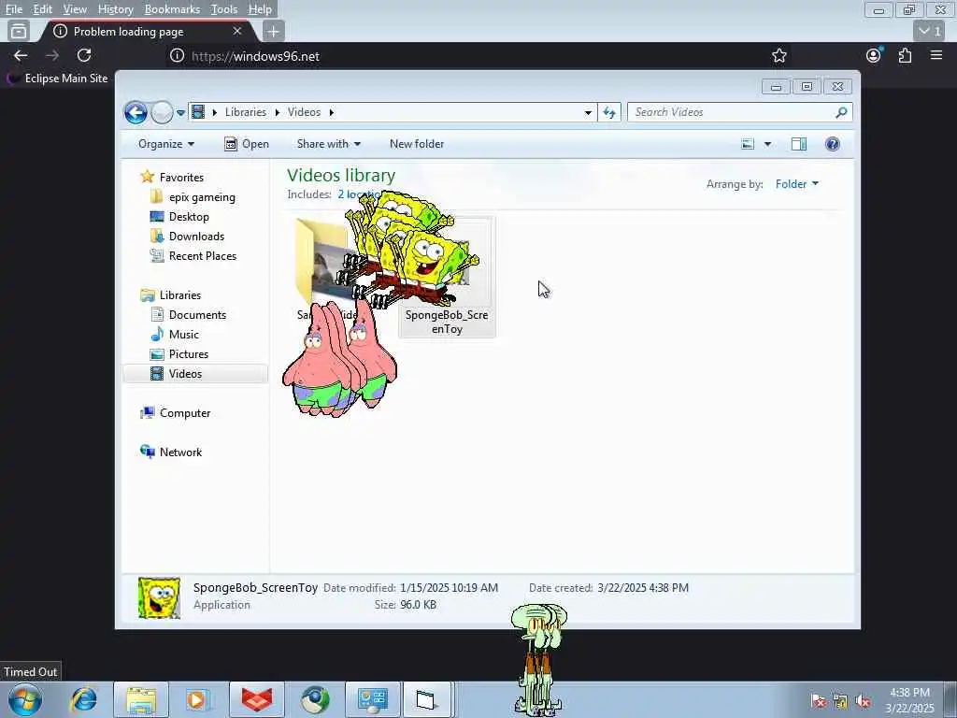
Task: Expand the address bar history dropdown
Action: pyautogui.click(x=588, y=112)
